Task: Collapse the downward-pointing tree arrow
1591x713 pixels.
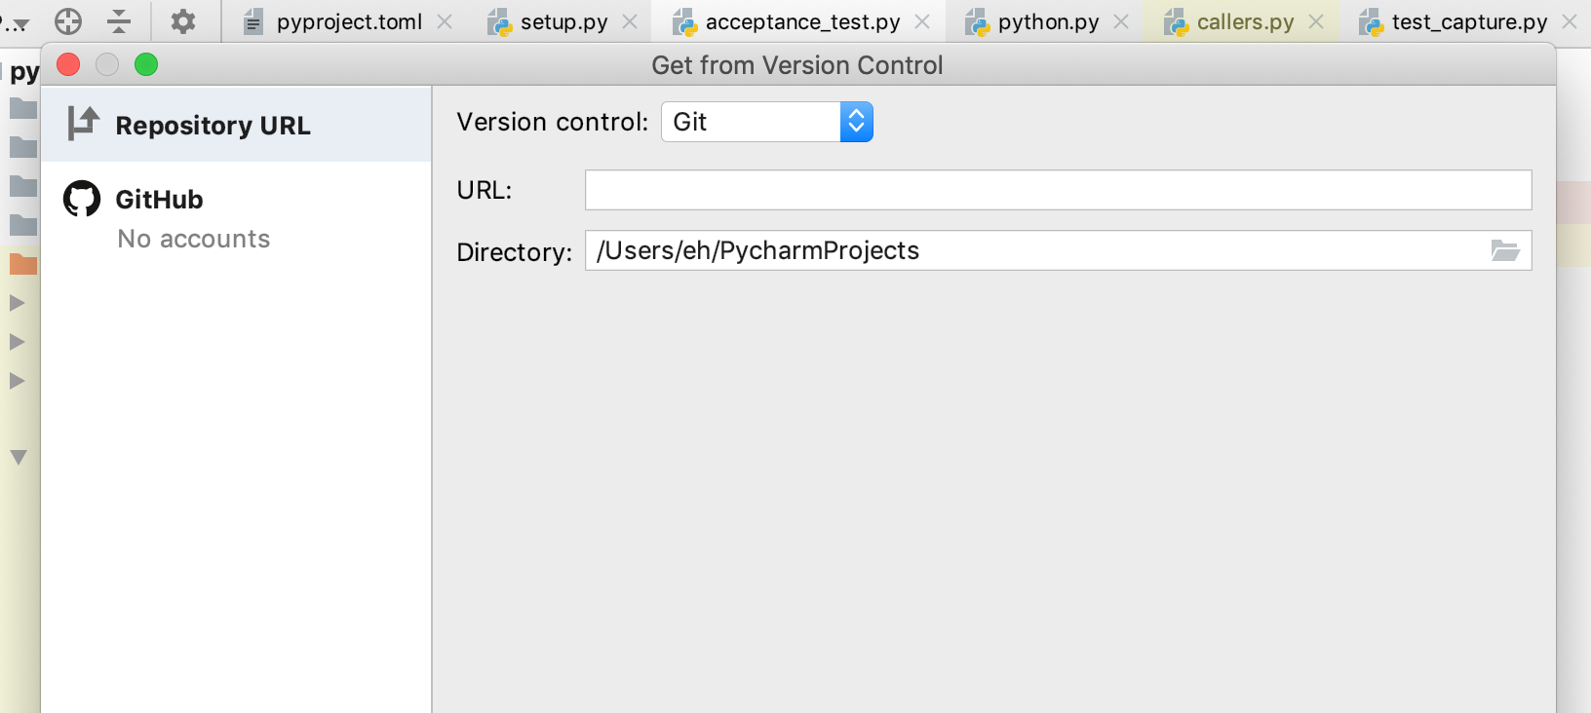Action: point(19,457)
